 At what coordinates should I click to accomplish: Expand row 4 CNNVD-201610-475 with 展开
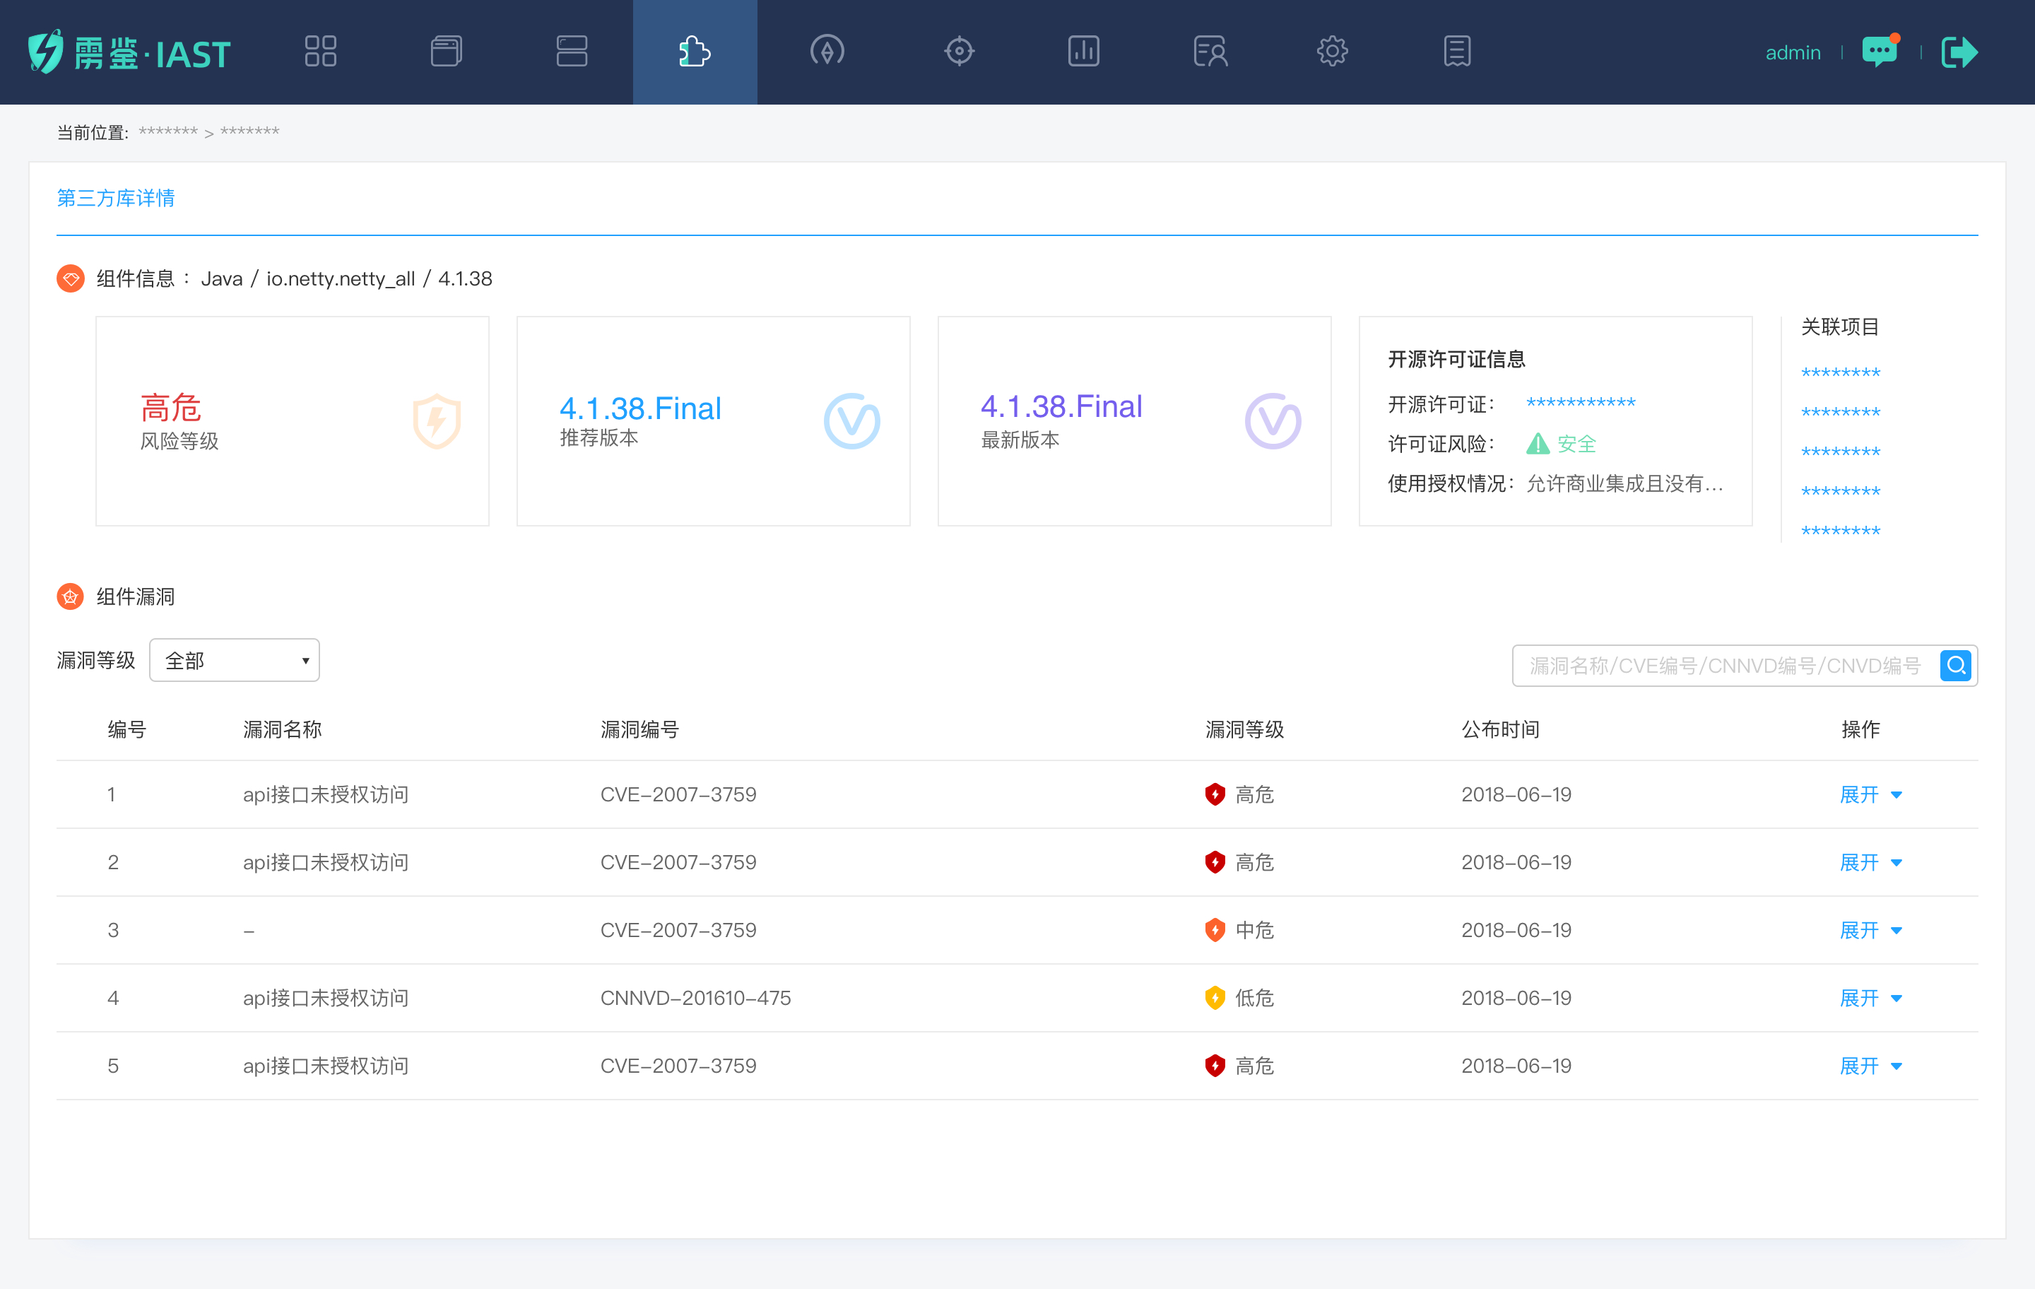point(1870,999)
